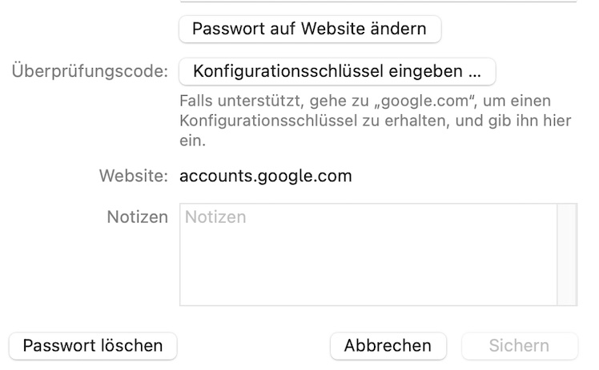Click the ellipsis on the Konfigurationsschlüssel button
This screenshot has width=599, height=370.
474,72
